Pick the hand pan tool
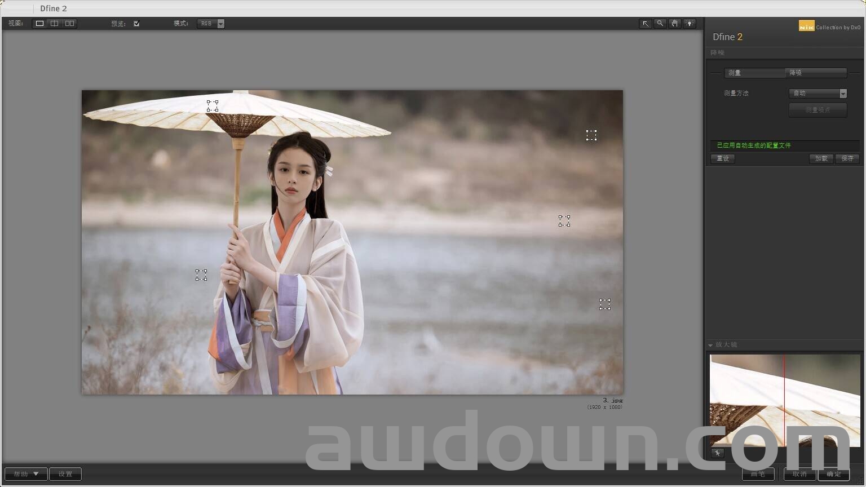 tap(674, 24)
